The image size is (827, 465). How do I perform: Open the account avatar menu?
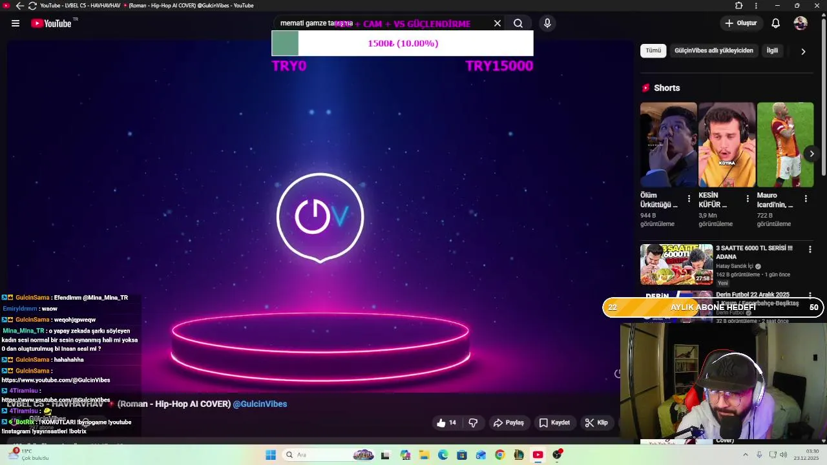pyautogui.click(x=801, y=23)
